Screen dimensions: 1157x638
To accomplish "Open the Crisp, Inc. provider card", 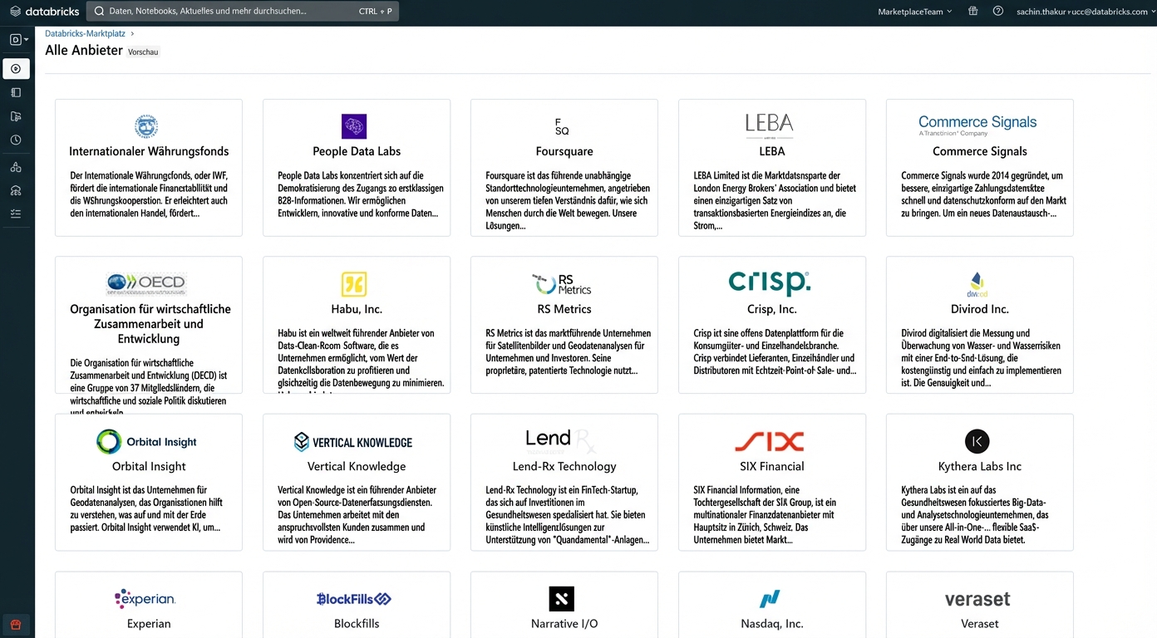I will 771,324.
